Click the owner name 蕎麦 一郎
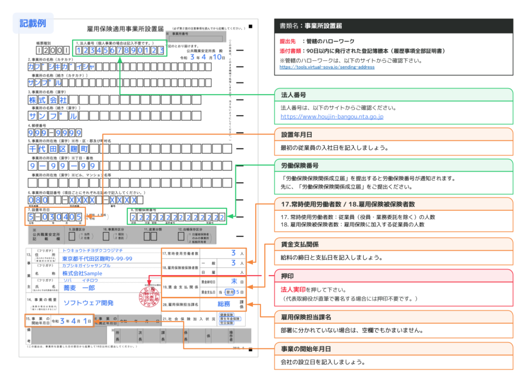Image resolution: width=532 pixels, height=376 pixels. [x=79, y=288]
